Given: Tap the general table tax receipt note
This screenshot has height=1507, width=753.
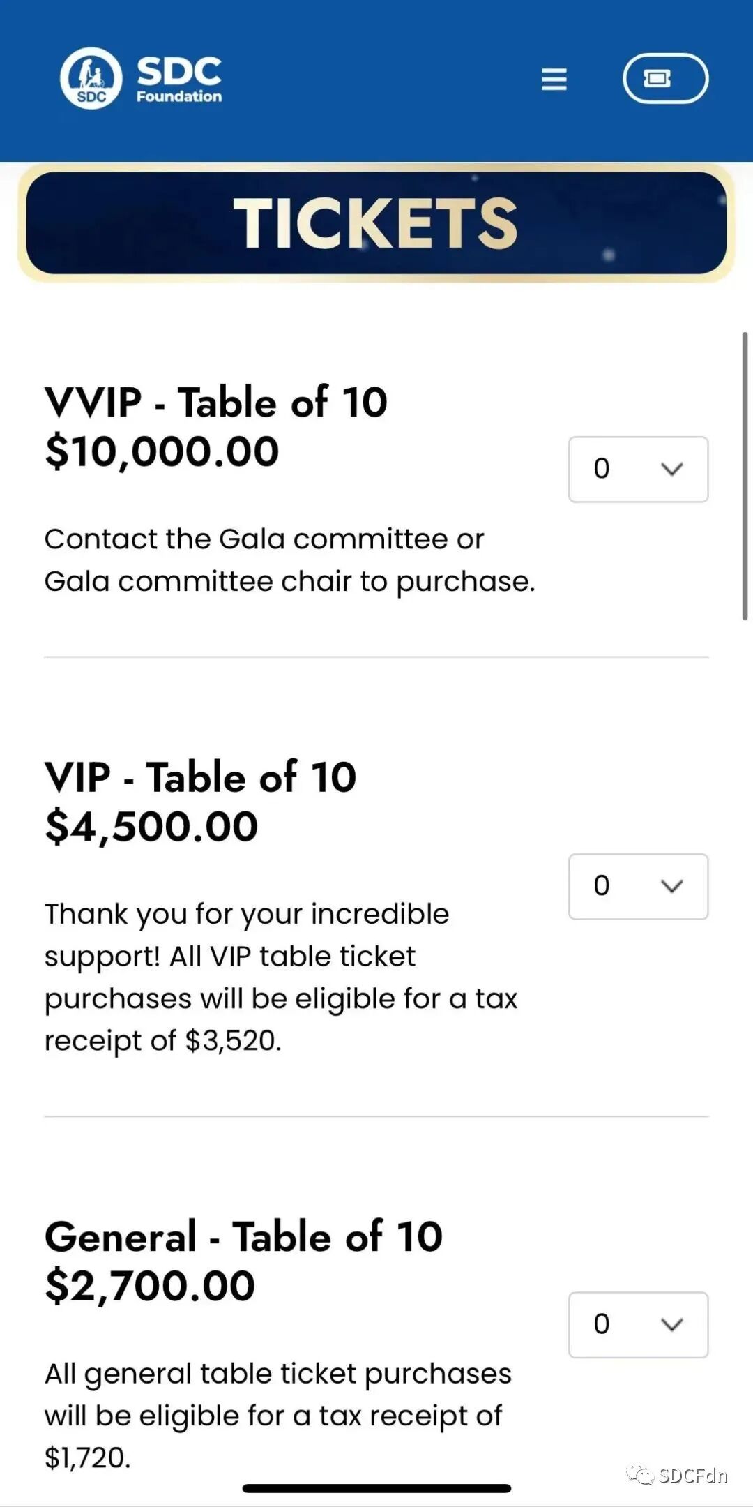Looking at the screenshot, I should coord(278,1415).
